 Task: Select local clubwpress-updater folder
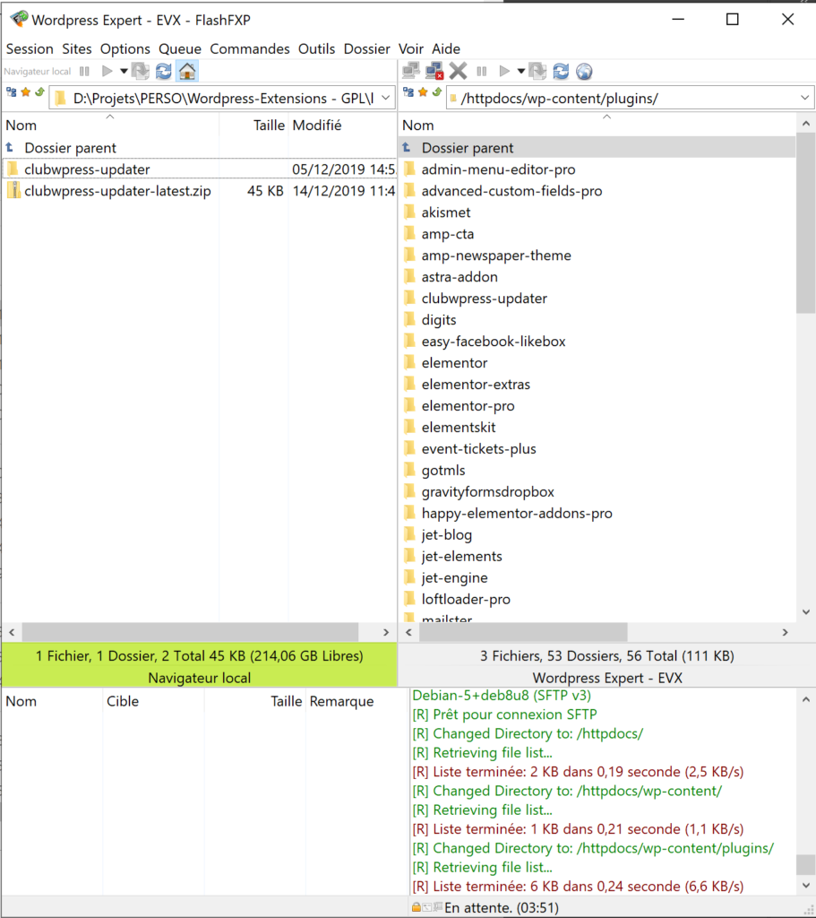[x=199, y=169]
